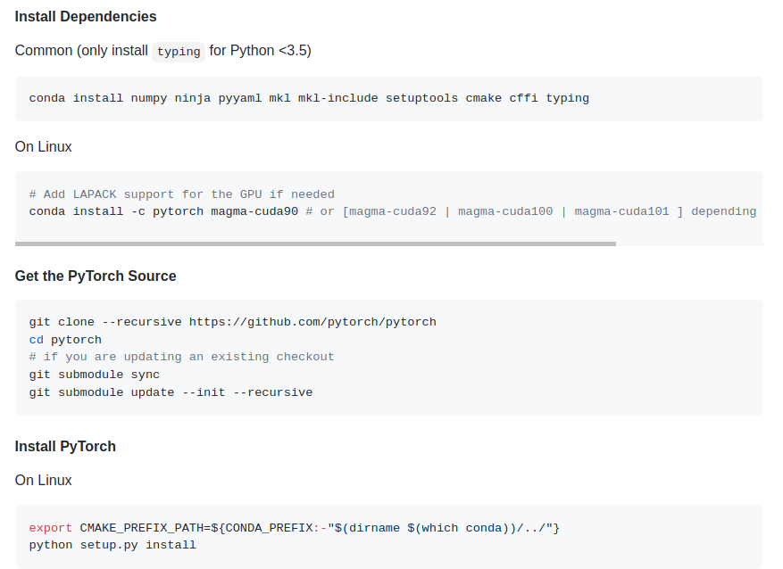
Task: Click the "Install PyTorch" heading
Action: 65,446
